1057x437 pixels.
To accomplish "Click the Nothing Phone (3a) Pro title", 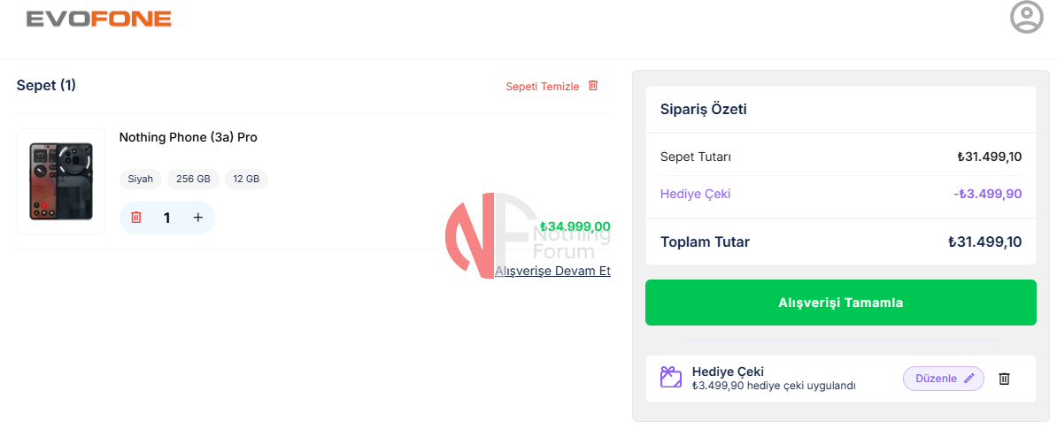I will (x=189, y=137).
